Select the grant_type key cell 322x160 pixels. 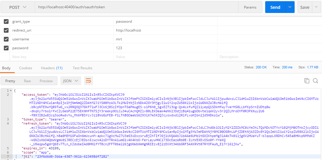(x=62, y=22)
